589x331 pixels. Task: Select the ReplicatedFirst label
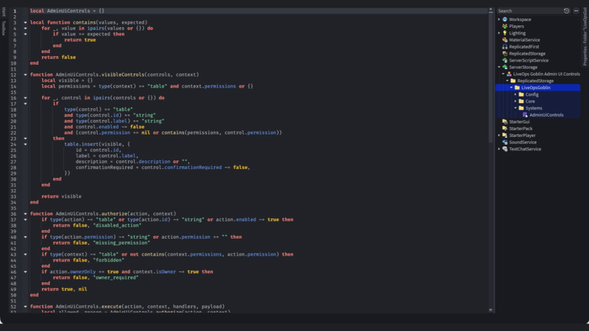524,47
